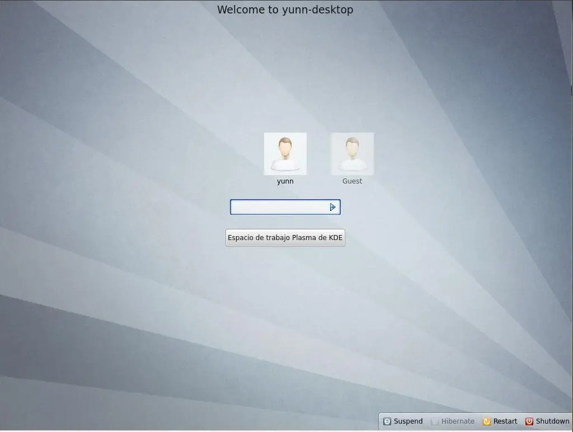Click the Restart button
Viewport: 573px width, 432px height.
tap(500, 421)
